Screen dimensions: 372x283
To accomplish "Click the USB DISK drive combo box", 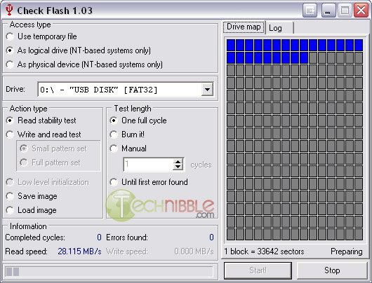I will pyautogui.click(x=126, y=90).
